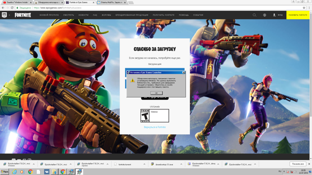Click the ESRB Teen rating image
The image size is (312, 175).
[x=154, y=115]
